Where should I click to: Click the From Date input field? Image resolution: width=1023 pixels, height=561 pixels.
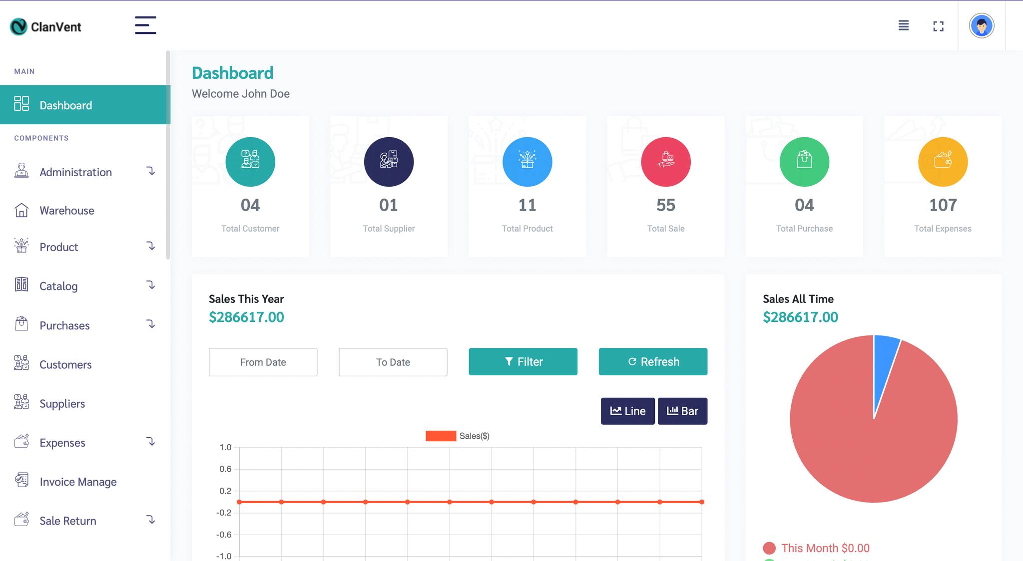pos(263,362)
